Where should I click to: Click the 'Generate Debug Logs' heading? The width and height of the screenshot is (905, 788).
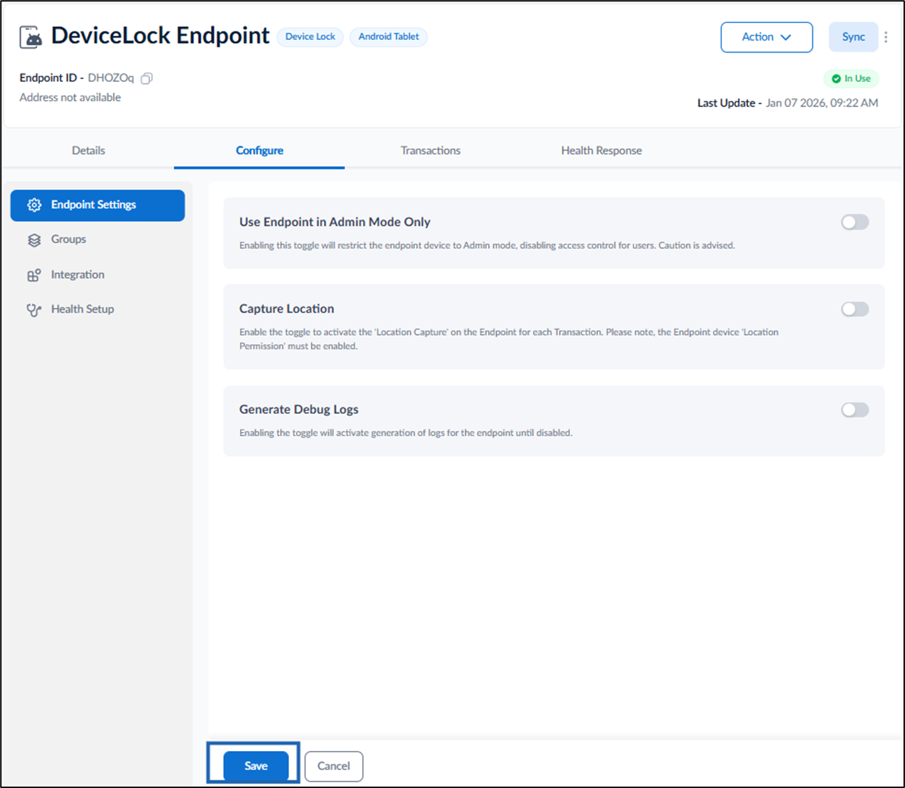(x=299, y=409)
